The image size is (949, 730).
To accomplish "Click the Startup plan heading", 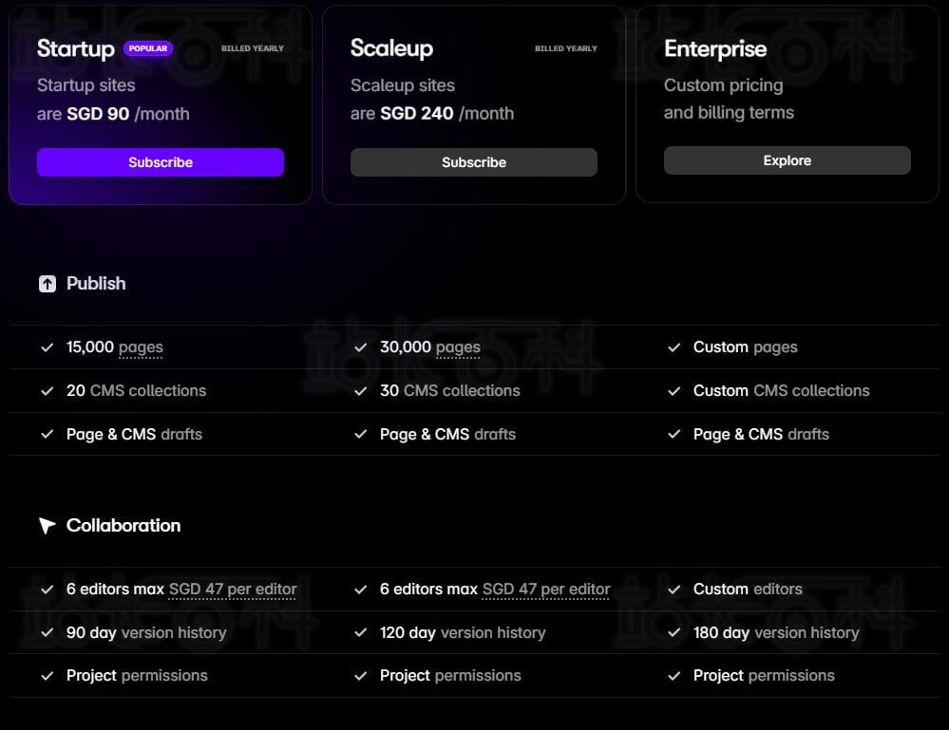I will point(76,48).
